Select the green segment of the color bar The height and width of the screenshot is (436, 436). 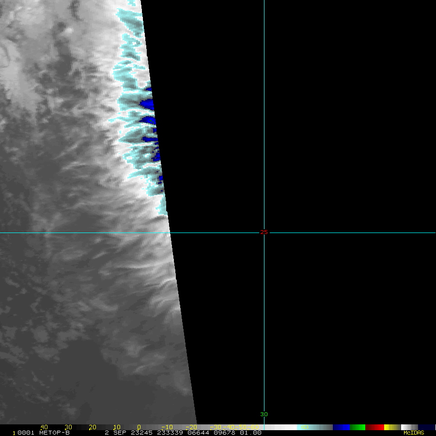[x=358, y=427]
